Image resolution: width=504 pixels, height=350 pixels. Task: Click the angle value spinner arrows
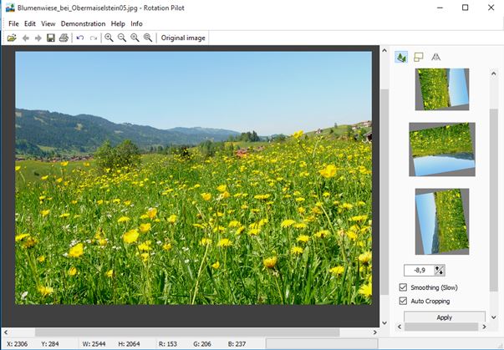[440, 270]
